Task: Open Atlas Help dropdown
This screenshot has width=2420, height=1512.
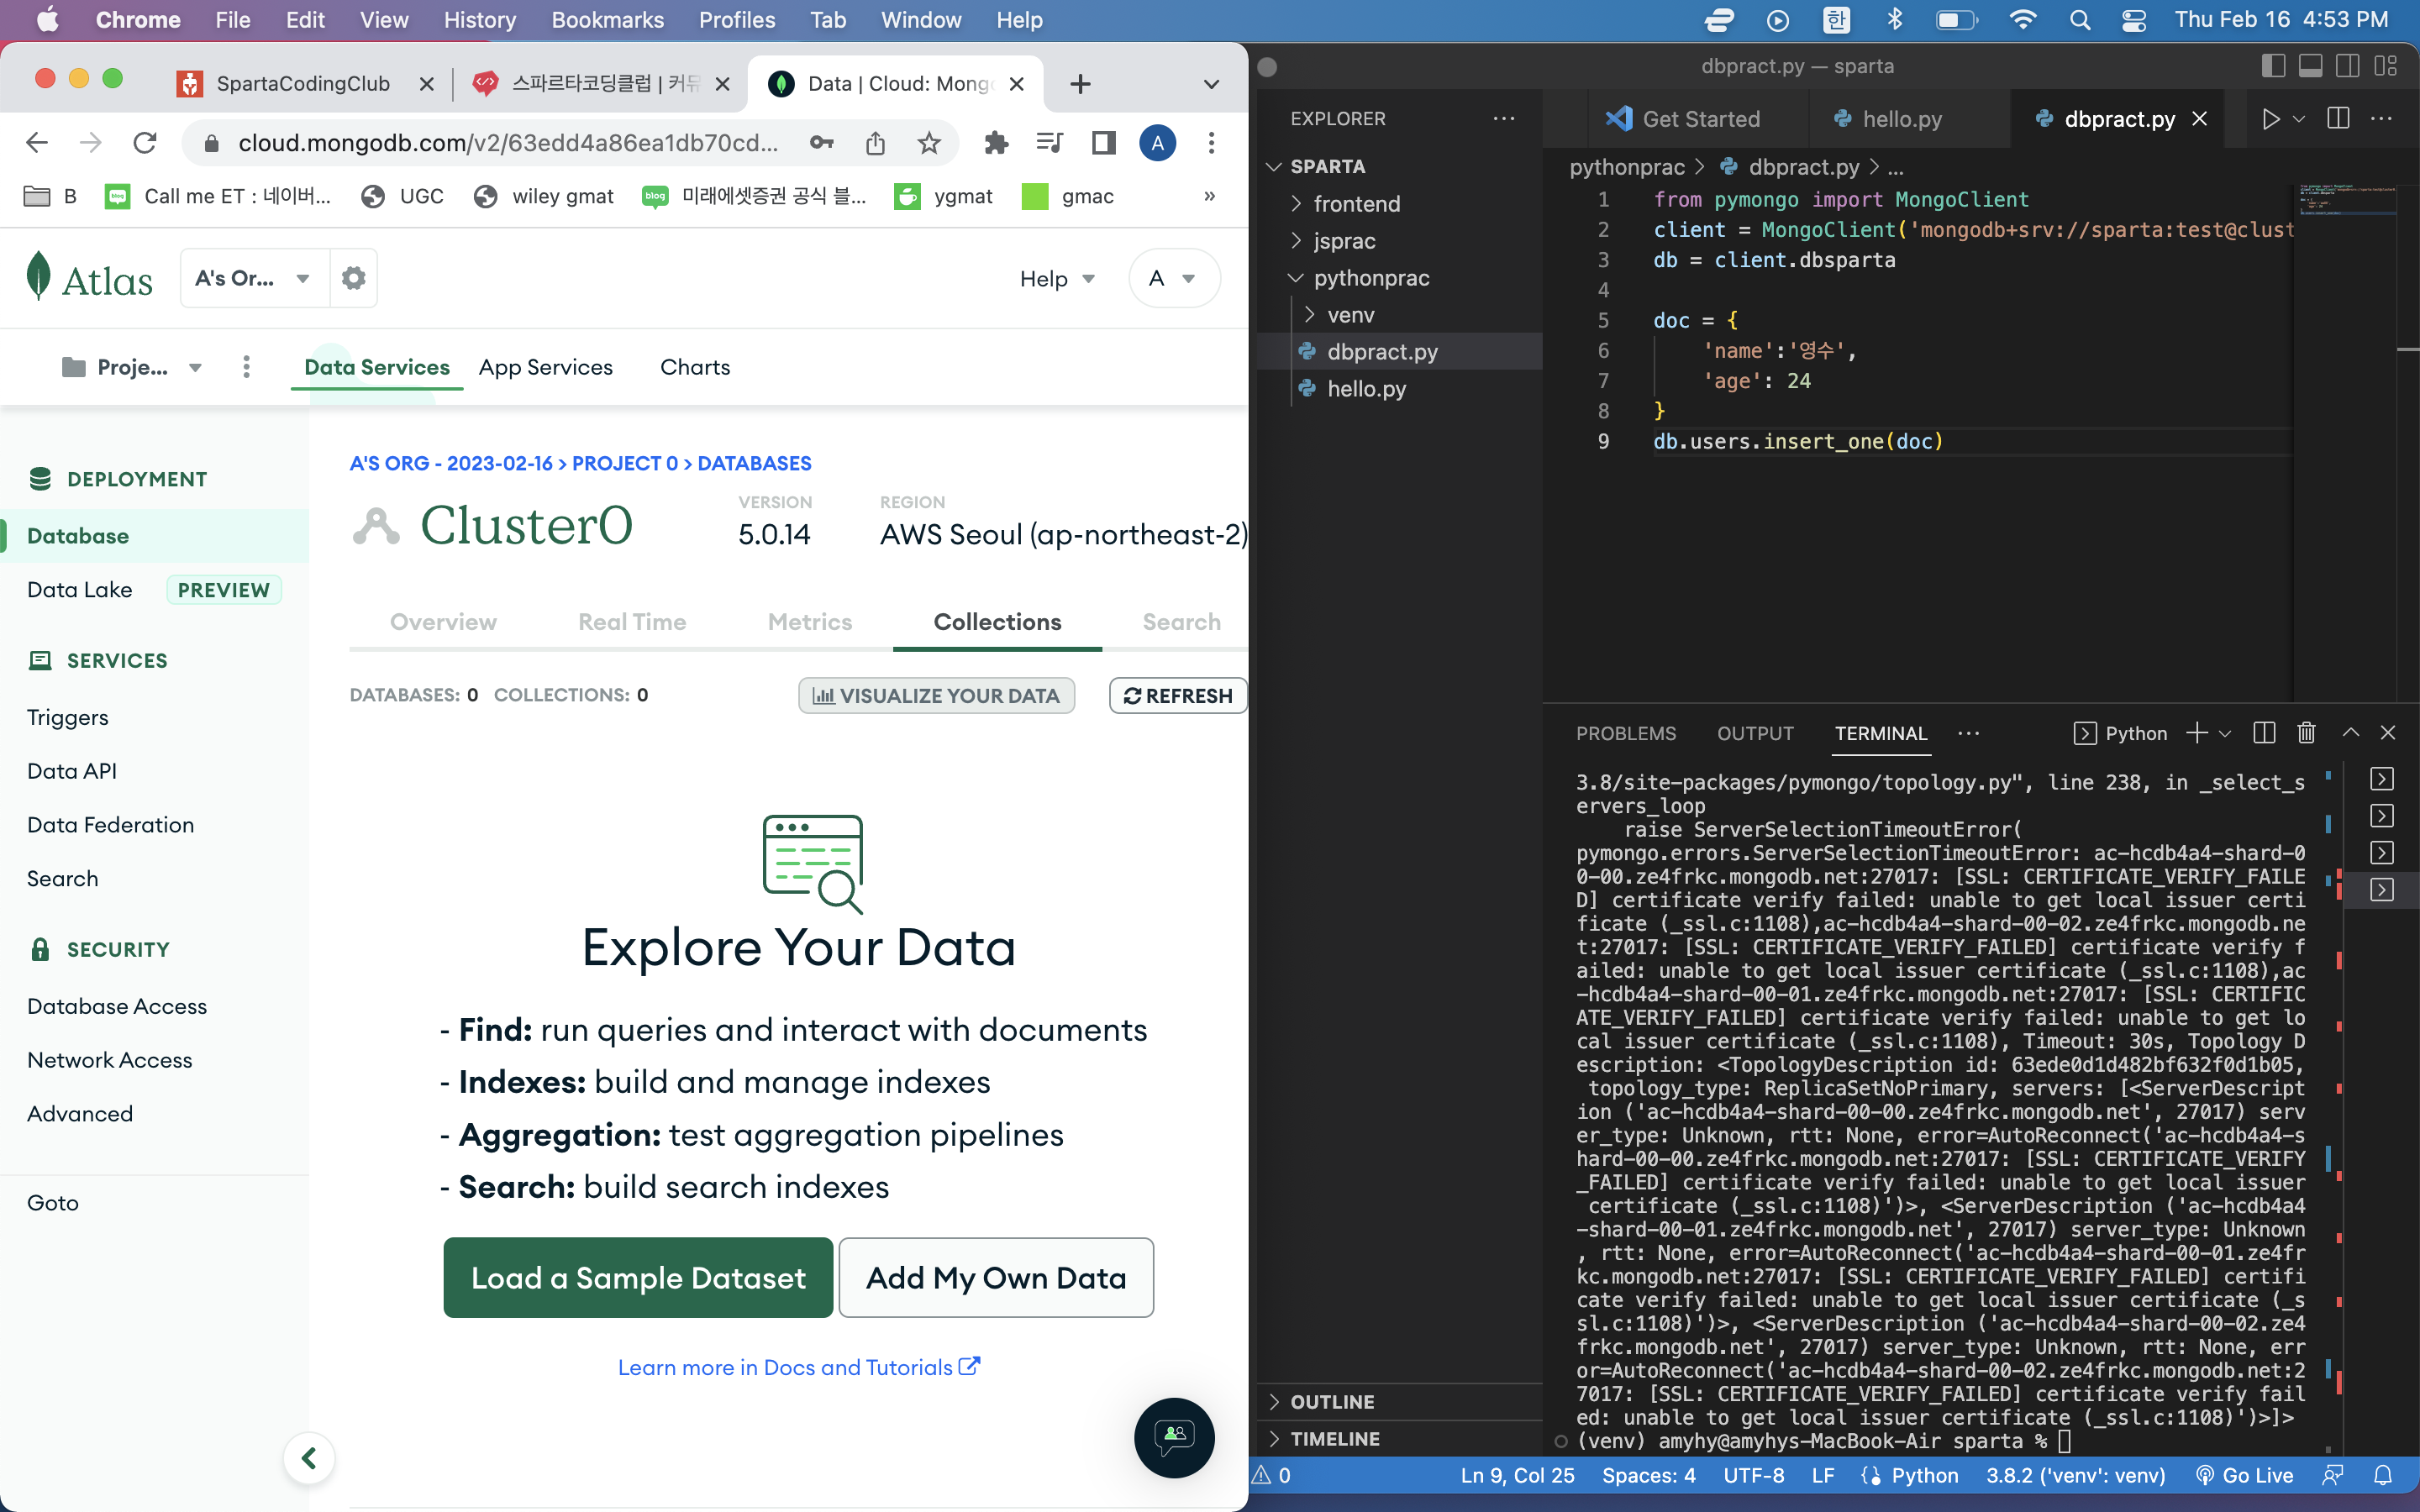Action: 1057,279
